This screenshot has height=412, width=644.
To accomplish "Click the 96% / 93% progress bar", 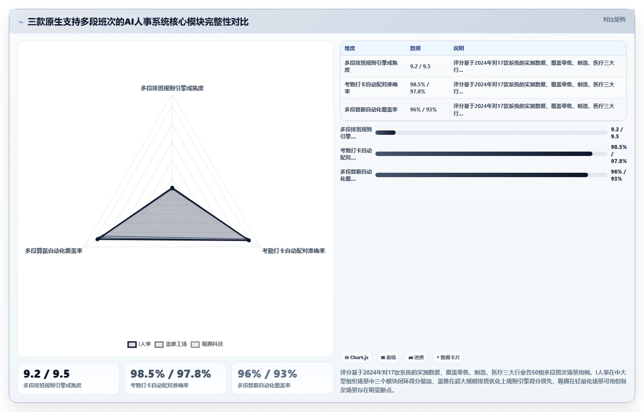I will 491,175.
